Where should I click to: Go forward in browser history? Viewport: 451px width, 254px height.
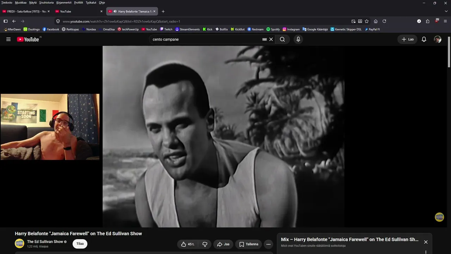(x=23, y=21)
